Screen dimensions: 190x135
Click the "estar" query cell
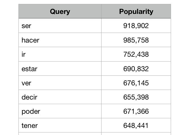[60, 69]
